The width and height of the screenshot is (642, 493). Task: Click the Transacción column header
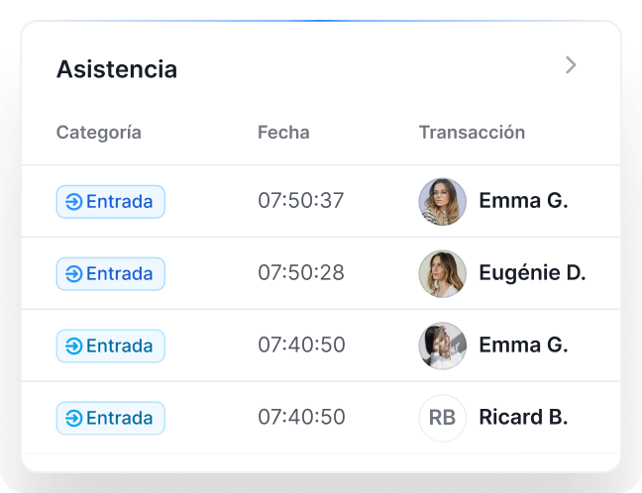coord(472,133)
